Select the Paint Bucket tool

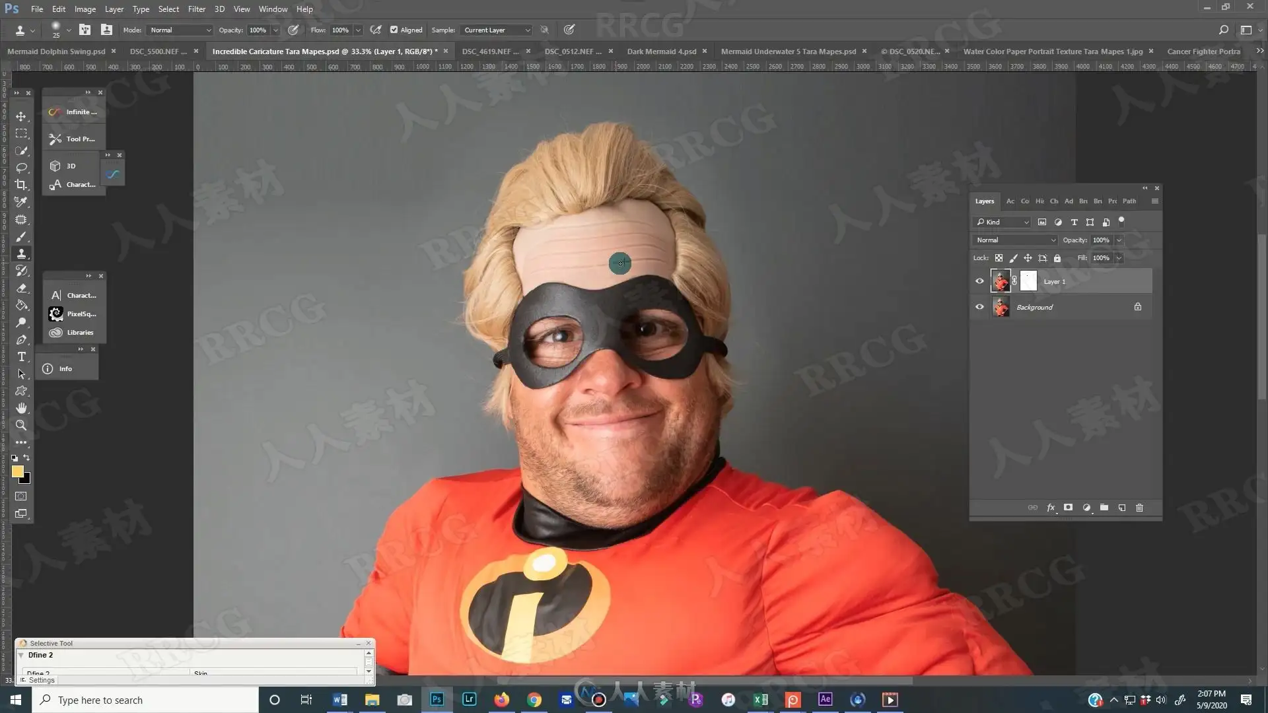[x=21, y=305]
